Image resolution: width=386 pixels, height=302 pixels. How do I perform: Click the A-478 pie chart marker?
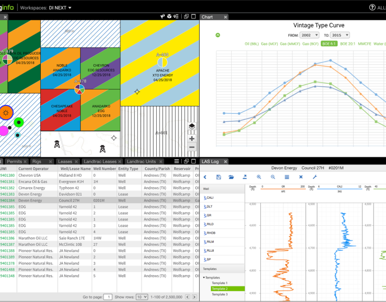(79, 89)
